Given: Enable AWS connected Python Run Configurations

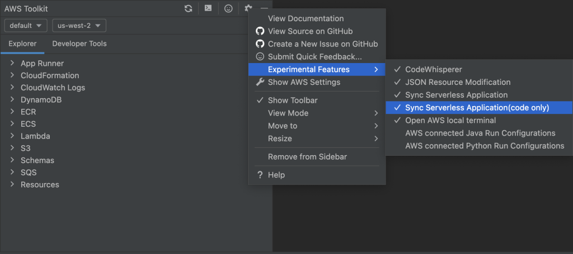Looking at the screenshot, I should tap(479, 146).
